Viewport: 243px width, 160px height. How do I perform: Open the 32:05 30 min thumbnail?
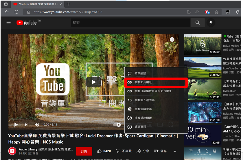[x=203, y=135]
